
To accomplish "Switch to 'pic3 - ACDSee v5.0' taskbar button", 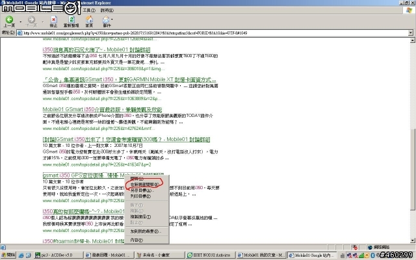I will (58, 255).
